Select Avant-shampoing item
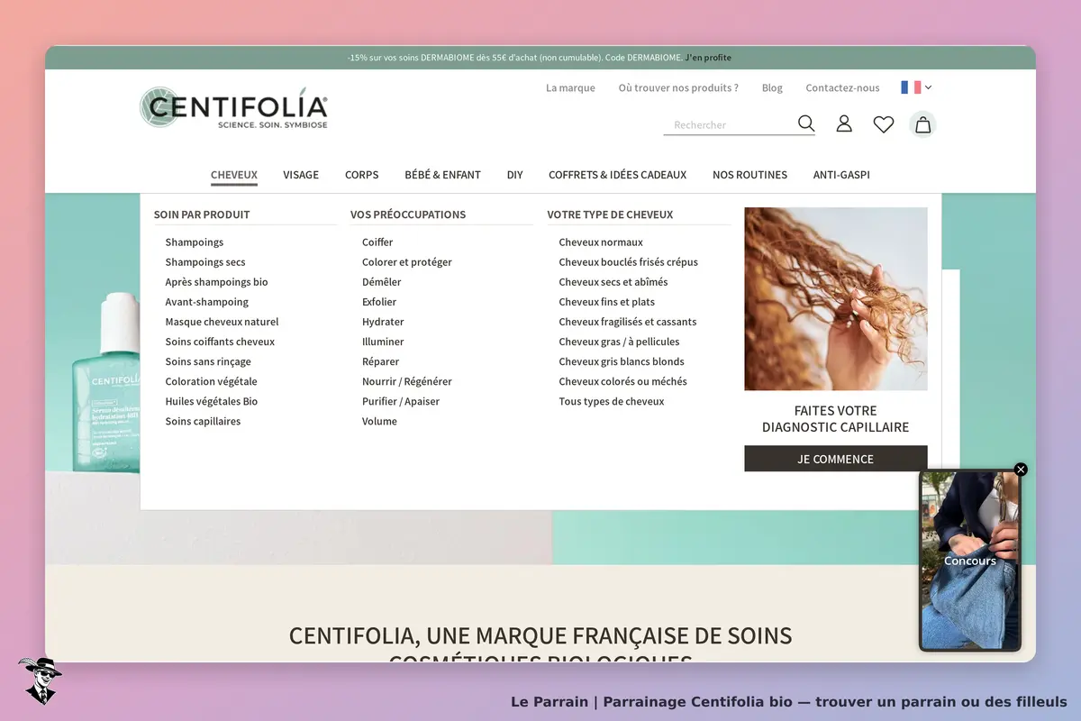This screenshot has height=721, width=1081. point(207,302)
